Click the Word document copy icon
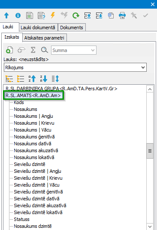 111,15
